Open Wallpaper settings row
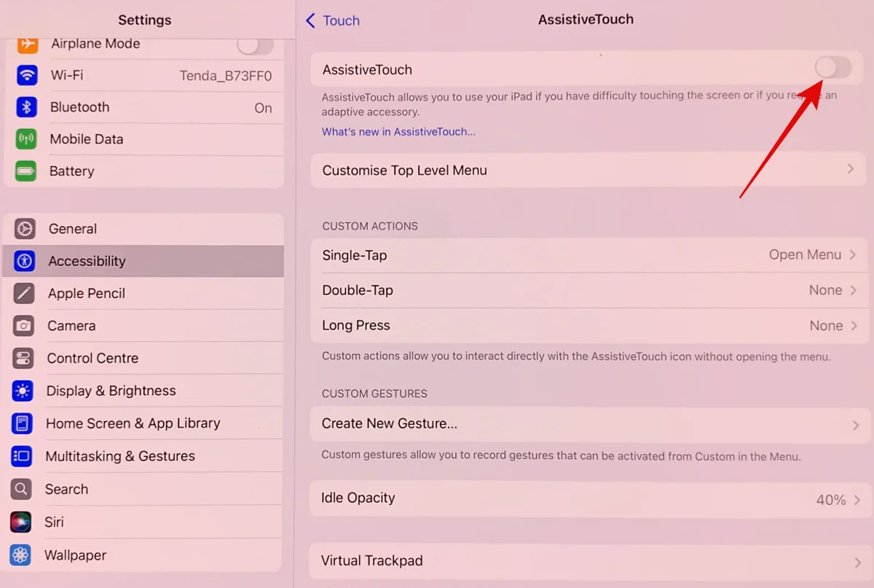 coord(142,555)
